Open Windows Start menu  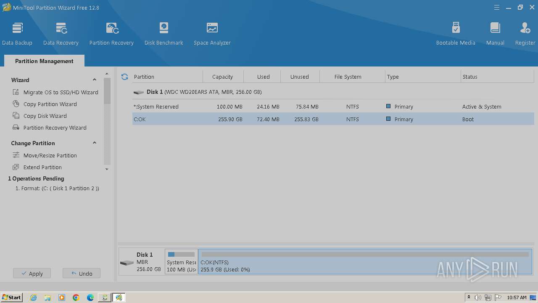[11, 297]
